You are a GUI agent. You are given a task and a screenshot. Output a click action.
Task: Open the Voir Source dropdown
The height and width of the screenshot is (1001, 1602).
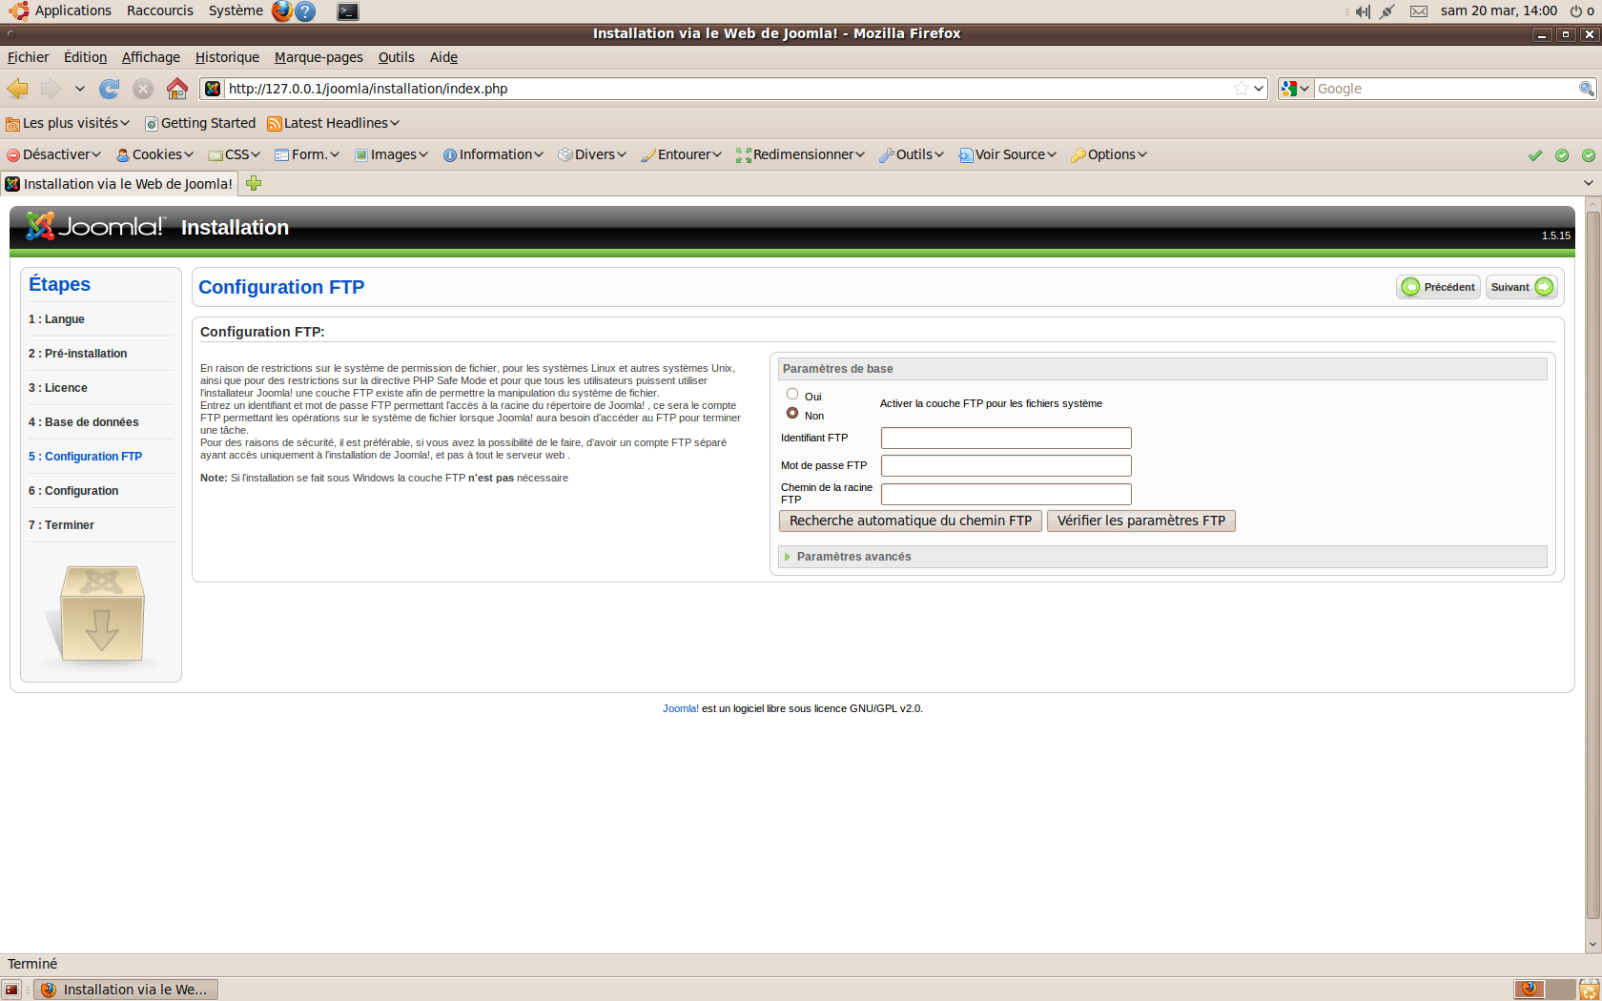pyautogui.click(x=1008, y=154)
